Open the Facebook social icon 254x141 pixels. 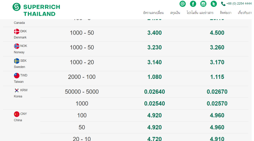[x=193, y=4]
